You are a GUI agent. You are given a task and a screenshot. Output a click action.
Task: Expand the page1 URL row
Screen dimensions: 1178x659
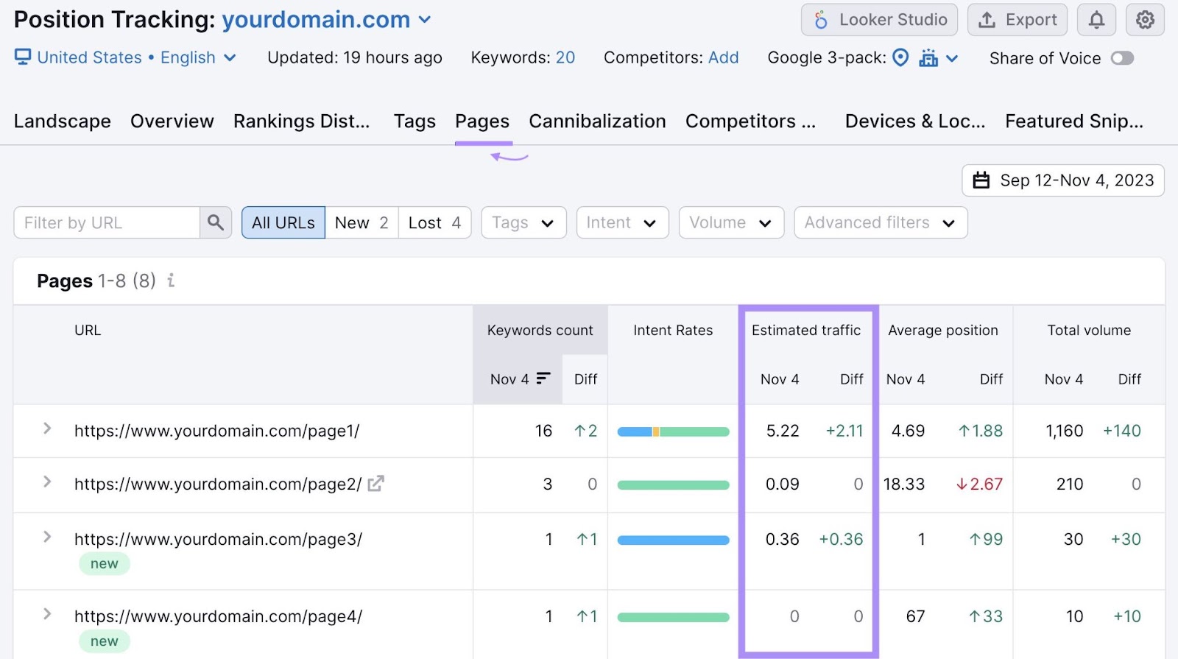[x=47, y=429]
